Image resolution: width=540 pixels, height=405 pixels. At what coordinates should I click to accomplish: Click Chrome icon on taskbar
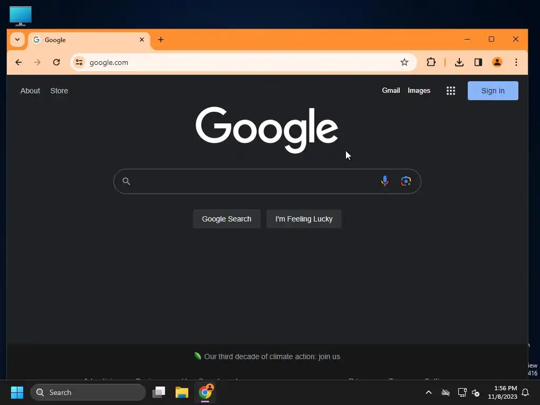pyautogui.click(x=205, y=392)
